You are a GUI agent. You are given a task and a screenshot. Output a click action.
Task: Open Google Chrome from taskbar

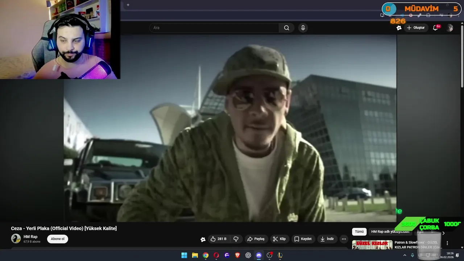tap(206, 255)
